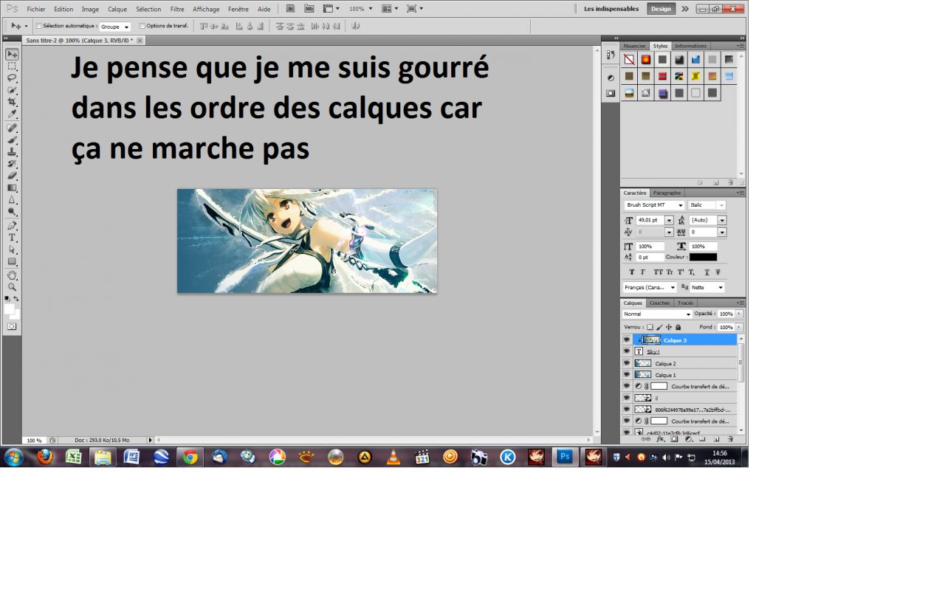The width and height of the screenshot is (945, 592).
Task: Toggle Quick Mask mode icon
Action: pyautogui.click(x=12, y=326)
